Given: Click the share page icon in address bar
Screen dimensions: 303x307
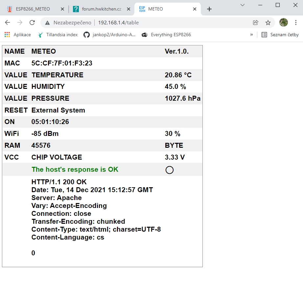Looking at the screenshot, I should (x=256, y=22).
